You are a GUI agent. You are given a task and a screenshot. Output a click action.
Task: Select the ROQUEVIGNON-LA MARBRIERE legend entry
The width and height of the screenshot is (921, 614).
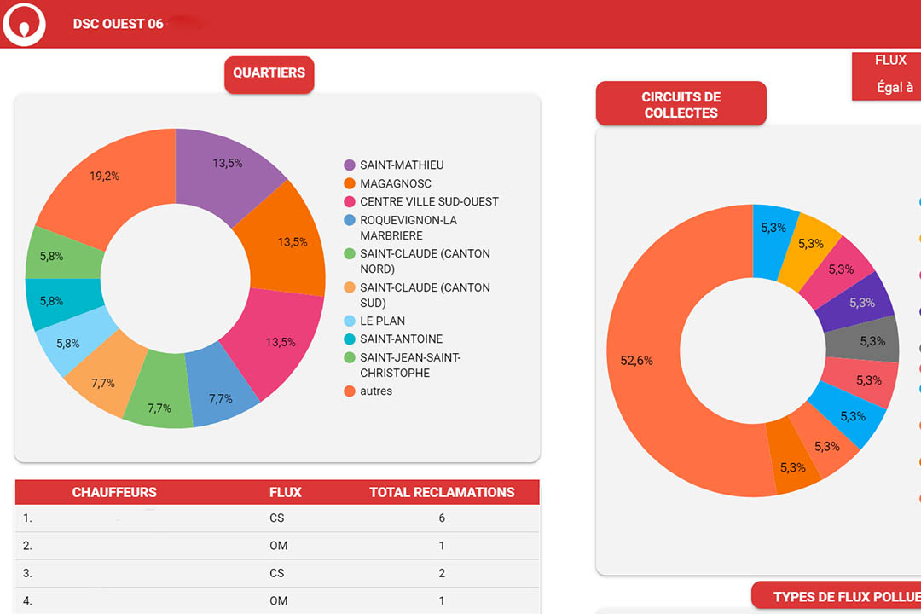point(408,228)
